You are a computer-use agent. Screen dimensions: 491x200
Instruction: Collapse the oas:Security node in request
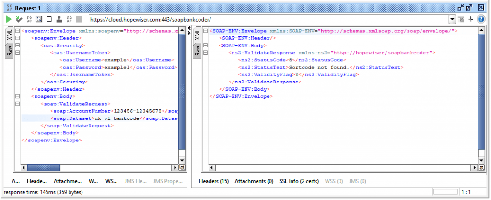coord(17,46)
